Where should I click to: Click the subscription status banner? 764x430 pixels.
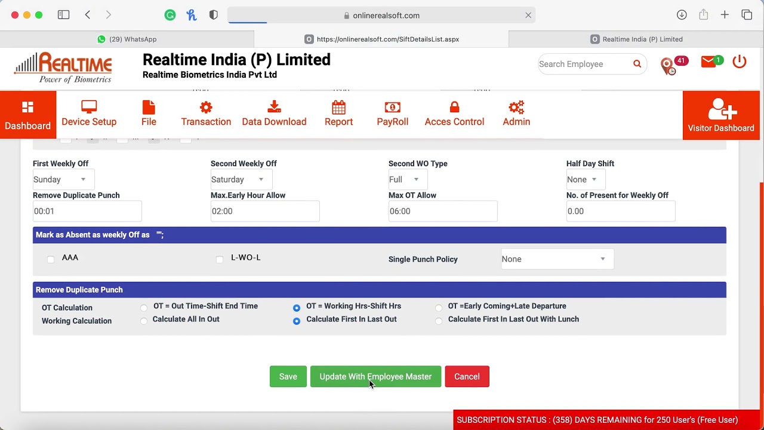tap(606, 420)
